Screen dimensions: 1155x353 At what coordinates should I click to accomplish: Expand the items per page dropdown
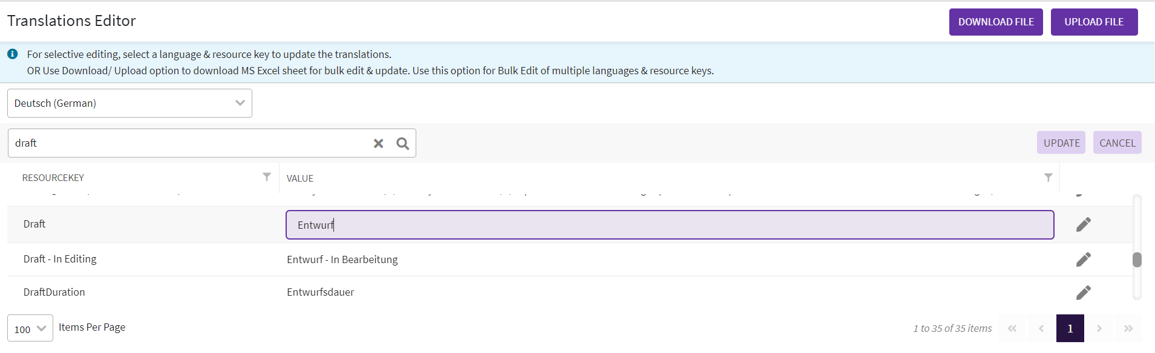(30, 329)
